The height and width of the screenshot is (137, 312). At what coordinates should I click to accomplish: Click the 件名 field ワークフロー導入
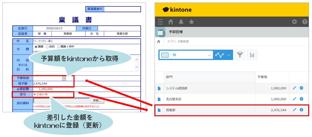click(86, 41)
